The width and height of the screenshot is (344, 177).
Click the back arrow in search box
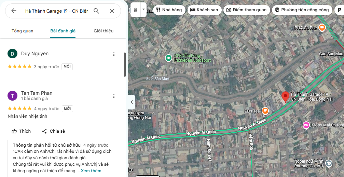click(x=14, y=11)
